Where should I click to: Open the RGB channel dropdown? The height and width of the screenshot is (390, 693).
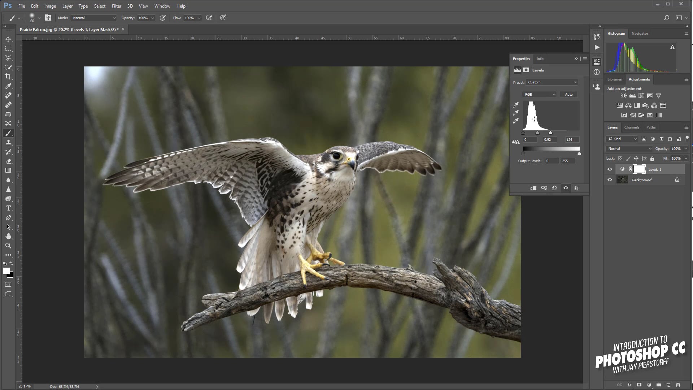539,95
